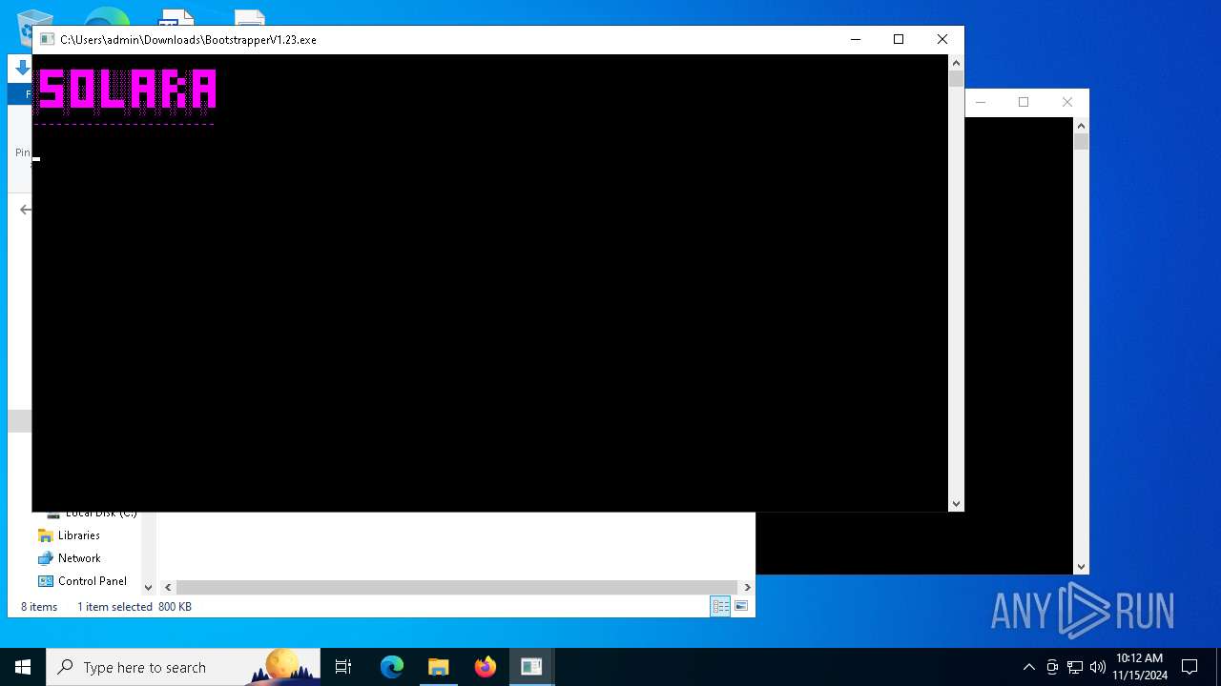
Task: Close the background console window
Action: [1067, 102]
